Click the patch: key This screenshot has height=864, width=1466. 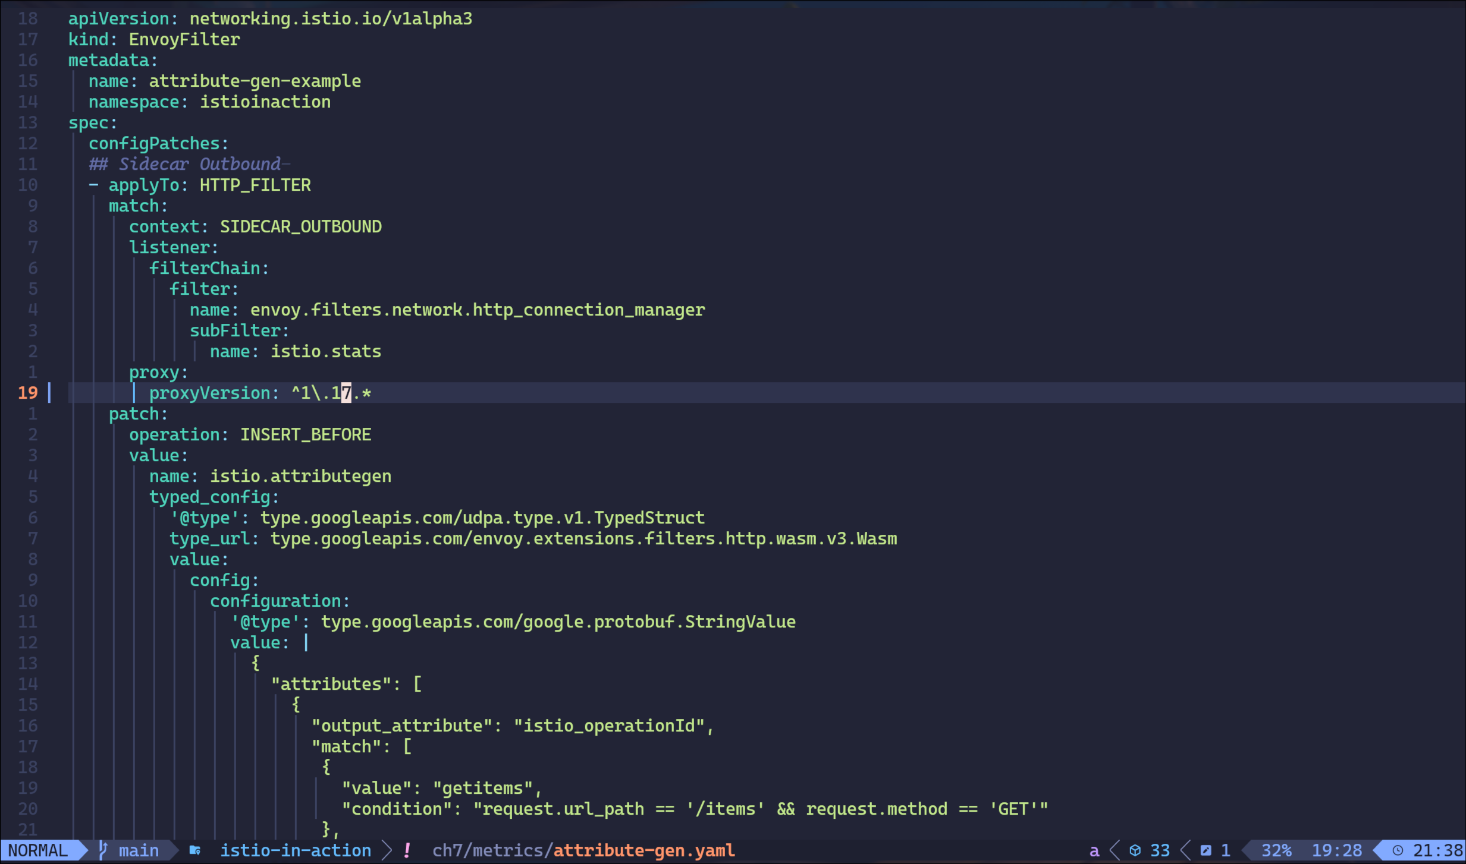tap(139, 414)
